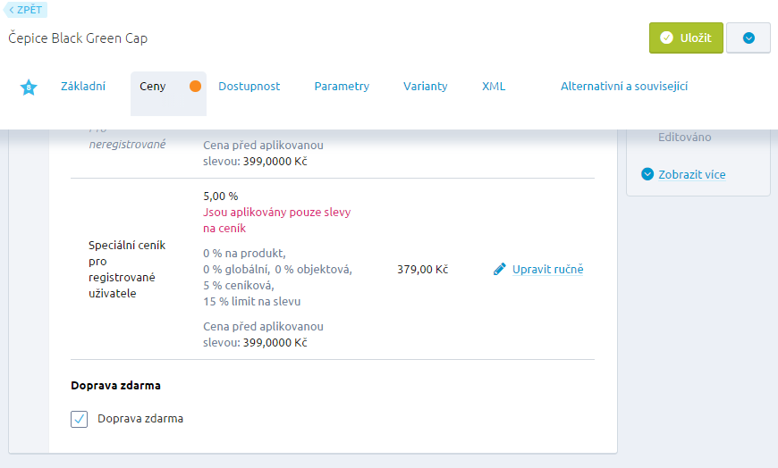Click the 379,00 Kč price value
This screenshot has width=778, height=468.
pyautogui.click(x=423, y=269)
